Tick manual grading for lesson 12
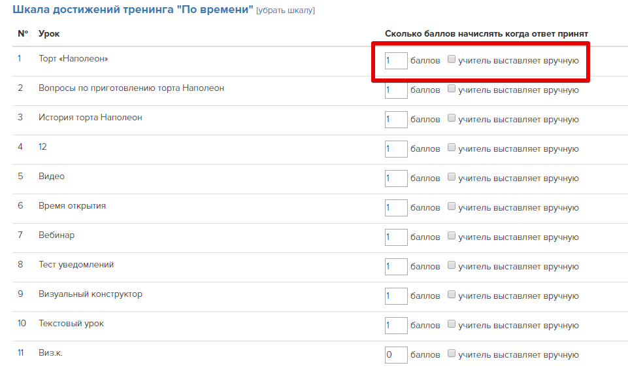Image resolution: width=628 pixels, height=374 pixels. coord(452,148)
